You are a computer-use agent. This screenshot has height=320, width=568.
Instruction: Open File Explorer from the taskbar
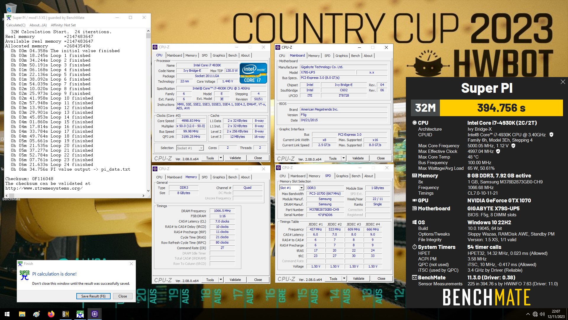tap(22, 314)
